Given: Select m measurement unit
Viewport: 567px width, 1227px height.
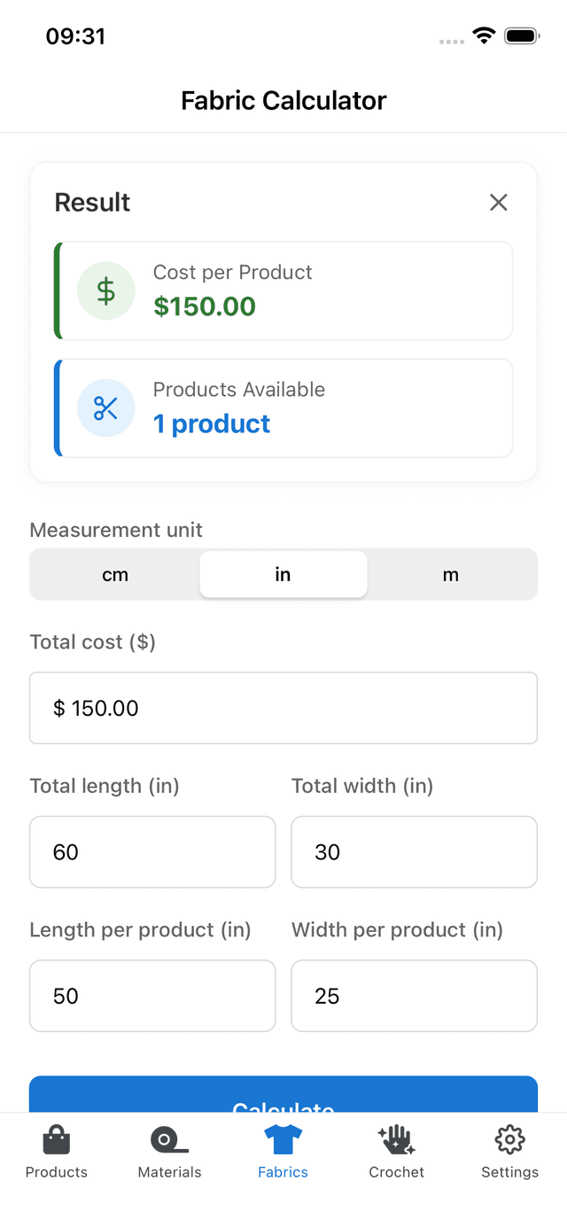Looking at the screenshot, I should (451, 574).
